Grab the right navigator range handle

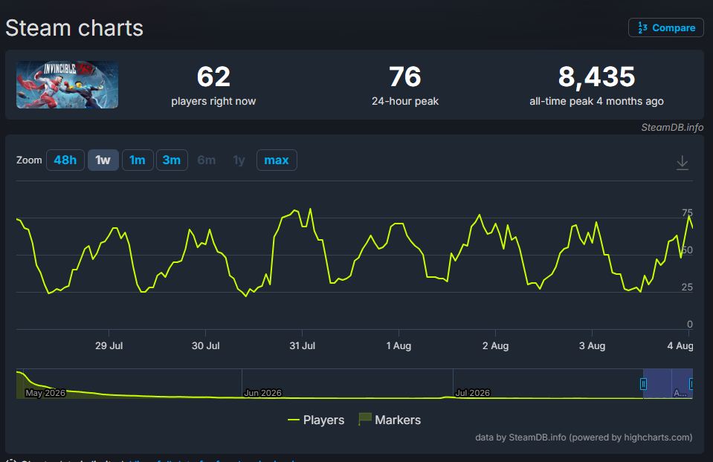(691, 384)
